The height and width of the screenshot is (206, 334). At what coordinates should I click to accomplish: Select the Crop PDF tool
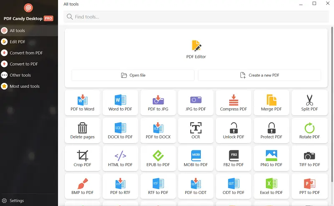tap(82, 159)
